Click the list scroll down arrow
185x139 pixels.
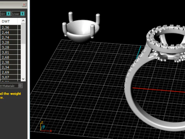[x=23, y=79]
